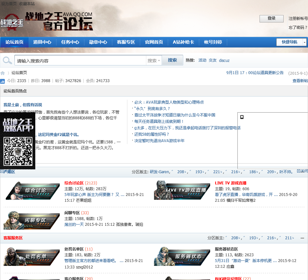
Task: Open the 快捷导航 dropdown arrow
Action: (304, 42)
